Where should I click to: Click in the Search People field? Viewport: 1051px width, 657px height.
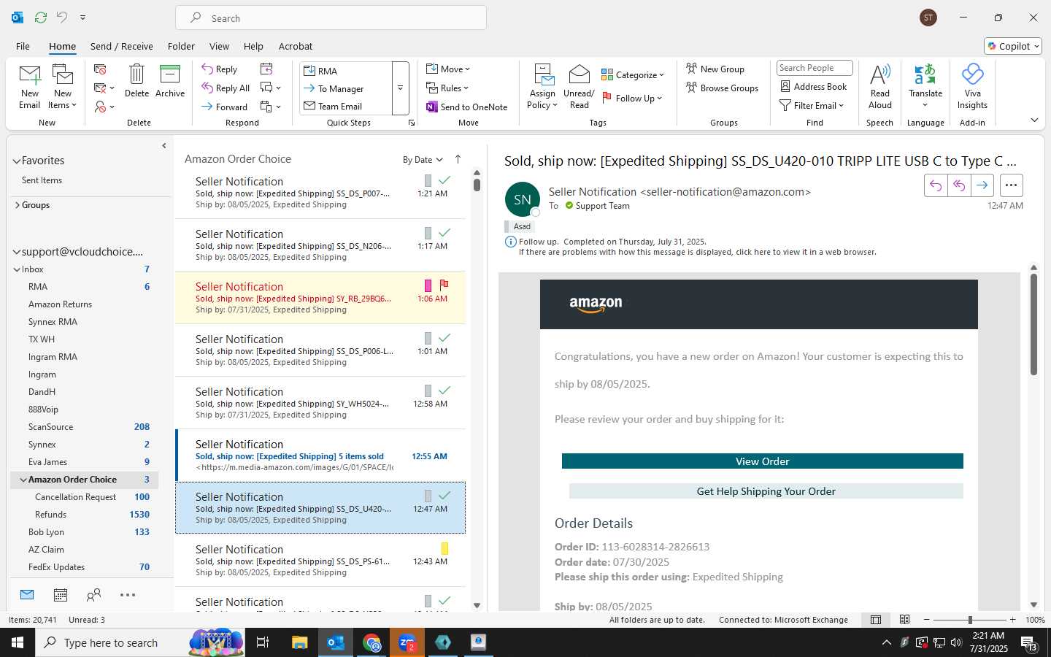tap(815, 68)
